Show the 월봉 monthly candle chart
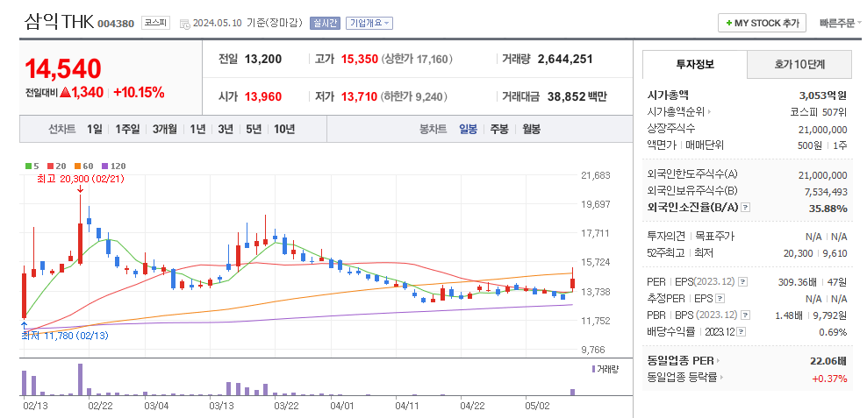Screen dimensions: 867x418 [532, 129]
